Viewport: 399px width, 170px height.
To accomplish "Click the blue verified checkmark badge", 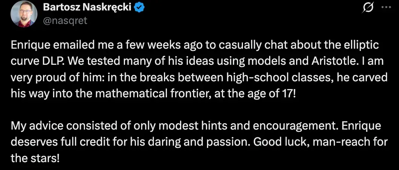I will pos(140,8).
